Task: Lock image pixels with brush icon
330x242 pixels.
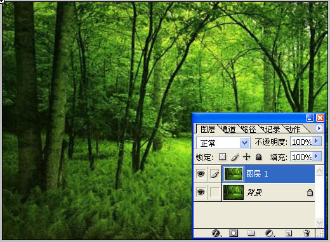Action: point(235,157)
